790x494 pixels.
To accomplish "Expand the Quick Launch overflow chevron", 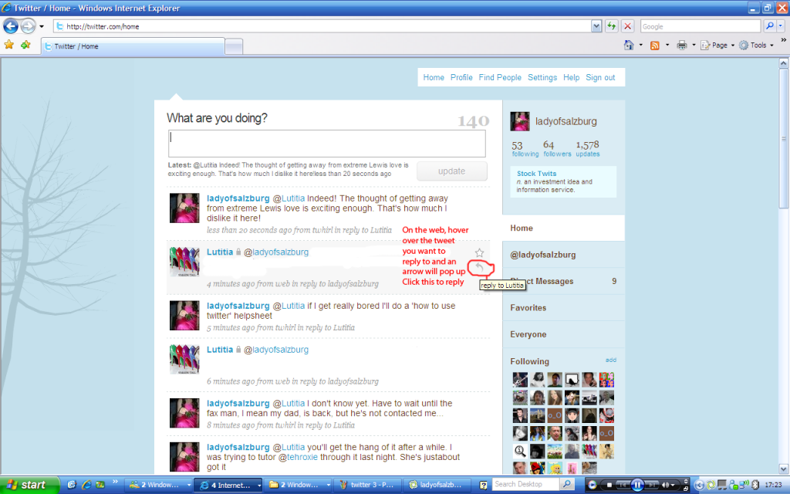I will pos(115,482).
